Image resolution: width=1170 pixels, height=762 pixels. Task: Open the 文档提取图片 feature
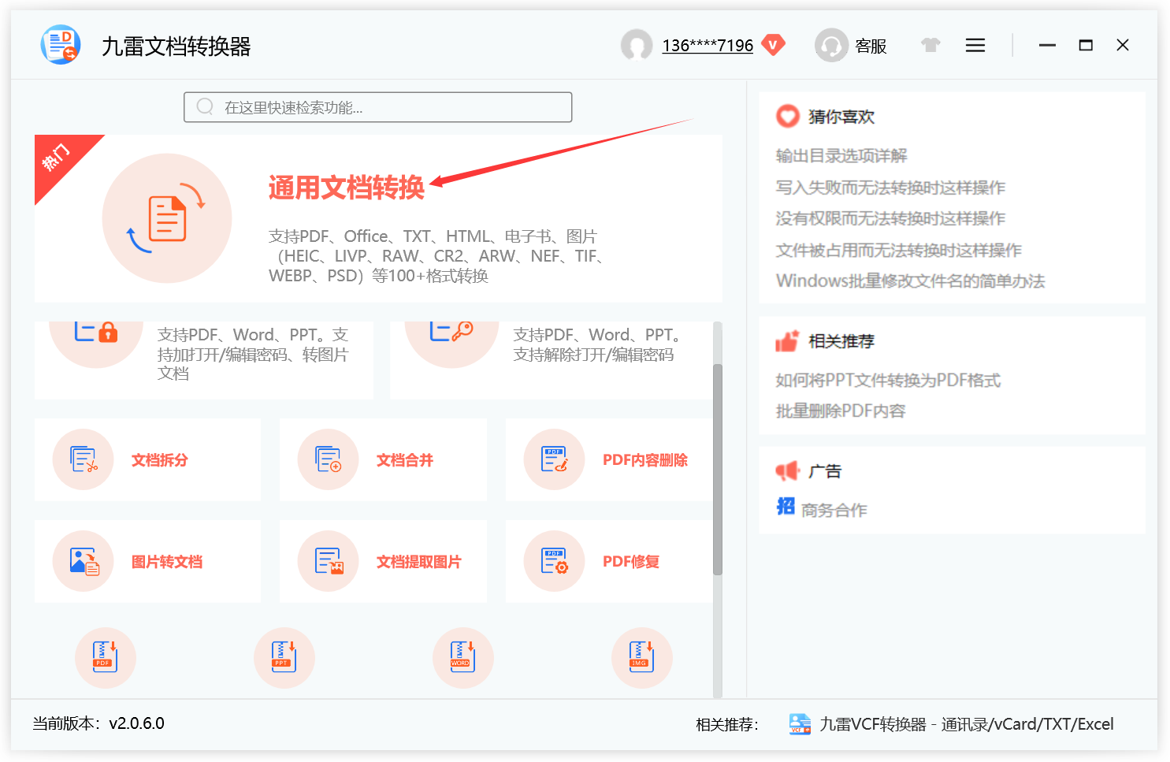383,561
